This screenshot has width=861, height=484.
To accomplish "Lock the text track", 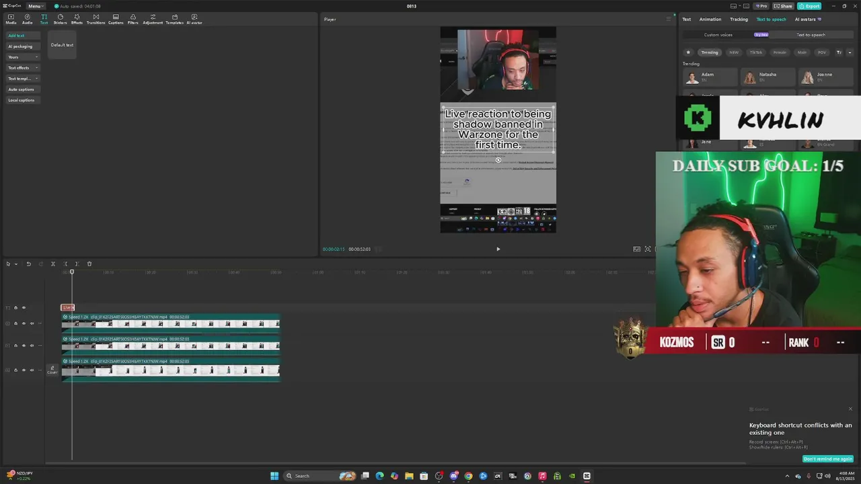I will pos(15,308).
